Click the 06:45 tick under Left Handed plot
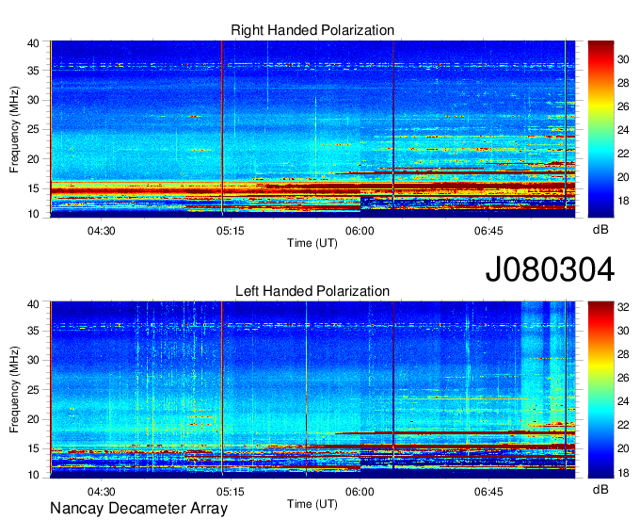Screen dimensions: 640x520 (x=488, y=492)
